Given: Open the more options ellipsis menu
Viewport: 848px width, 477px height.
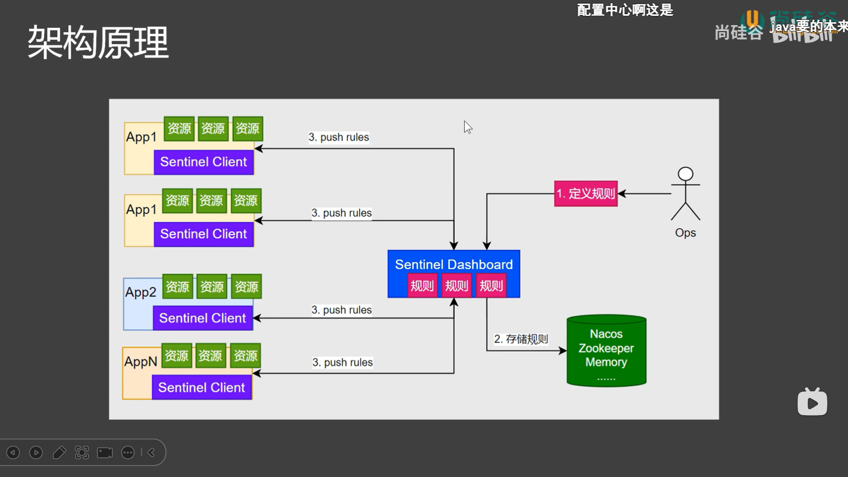Looking at the screenshot, I should coord(128,452).
